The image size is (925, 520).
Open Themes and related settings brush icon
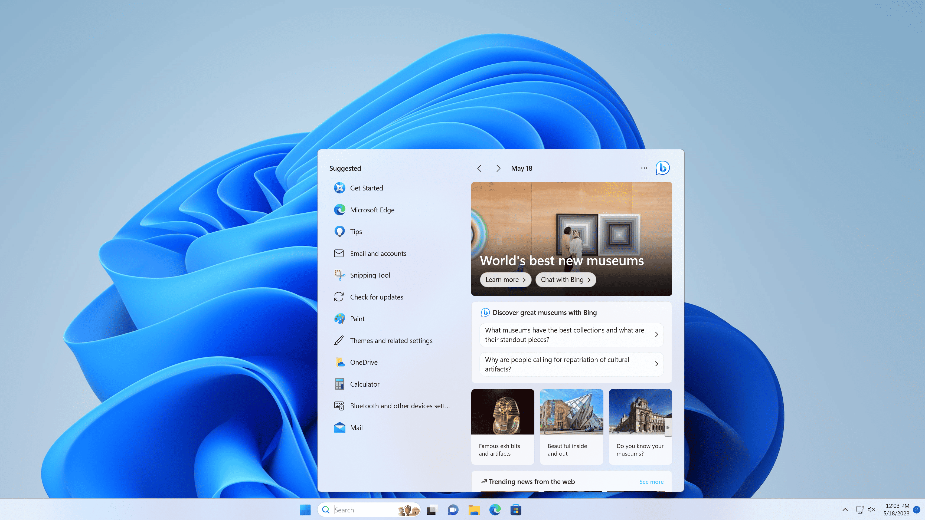tap(339, 341)
